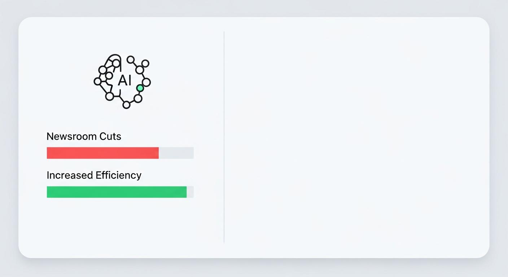Click the unfilled gray end of the Increased Efficiency bar
This screenshot has width=508, height=277.
[x=190, y=192]
